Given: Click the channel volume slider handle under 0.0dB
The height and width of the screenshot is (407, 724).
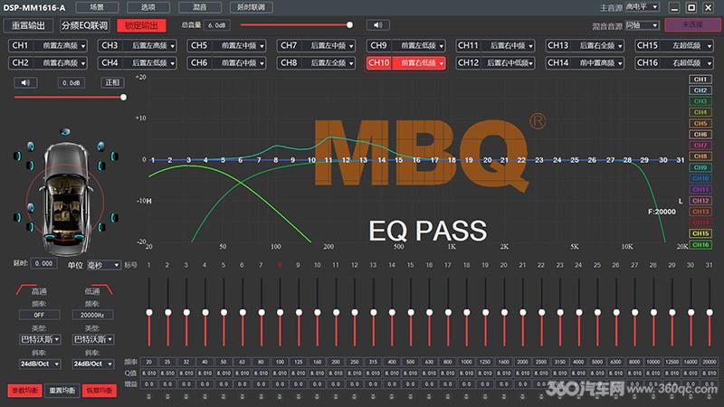Looking at the screenshot, I should click(x=123, y=98).
